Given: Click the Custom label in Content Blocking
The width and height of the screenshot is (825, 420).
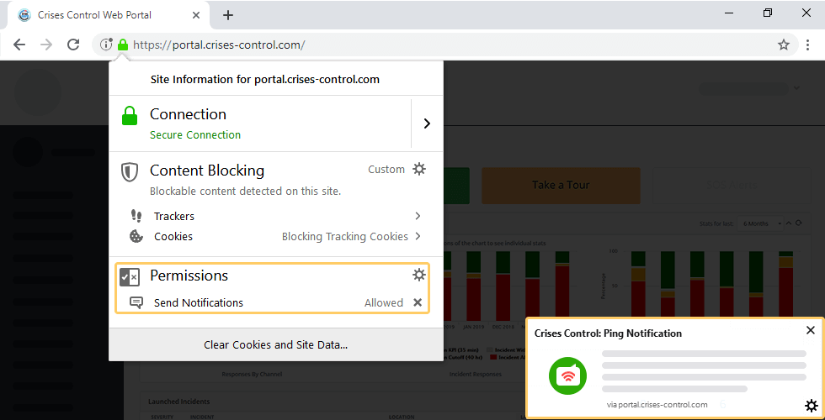Looking at the screenshot, I should (x=386, y=169).
